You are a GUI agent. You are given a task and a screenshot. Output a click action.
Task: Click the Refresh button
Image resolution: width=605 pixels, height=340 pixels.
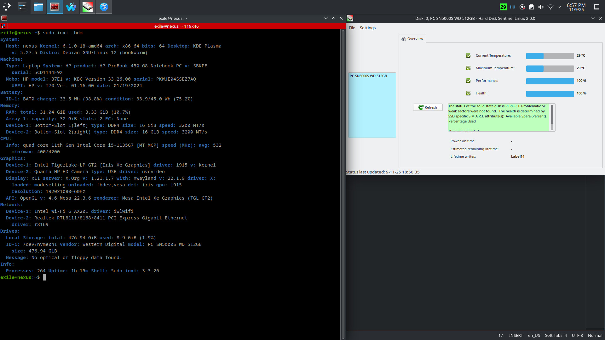pos(428,107)
